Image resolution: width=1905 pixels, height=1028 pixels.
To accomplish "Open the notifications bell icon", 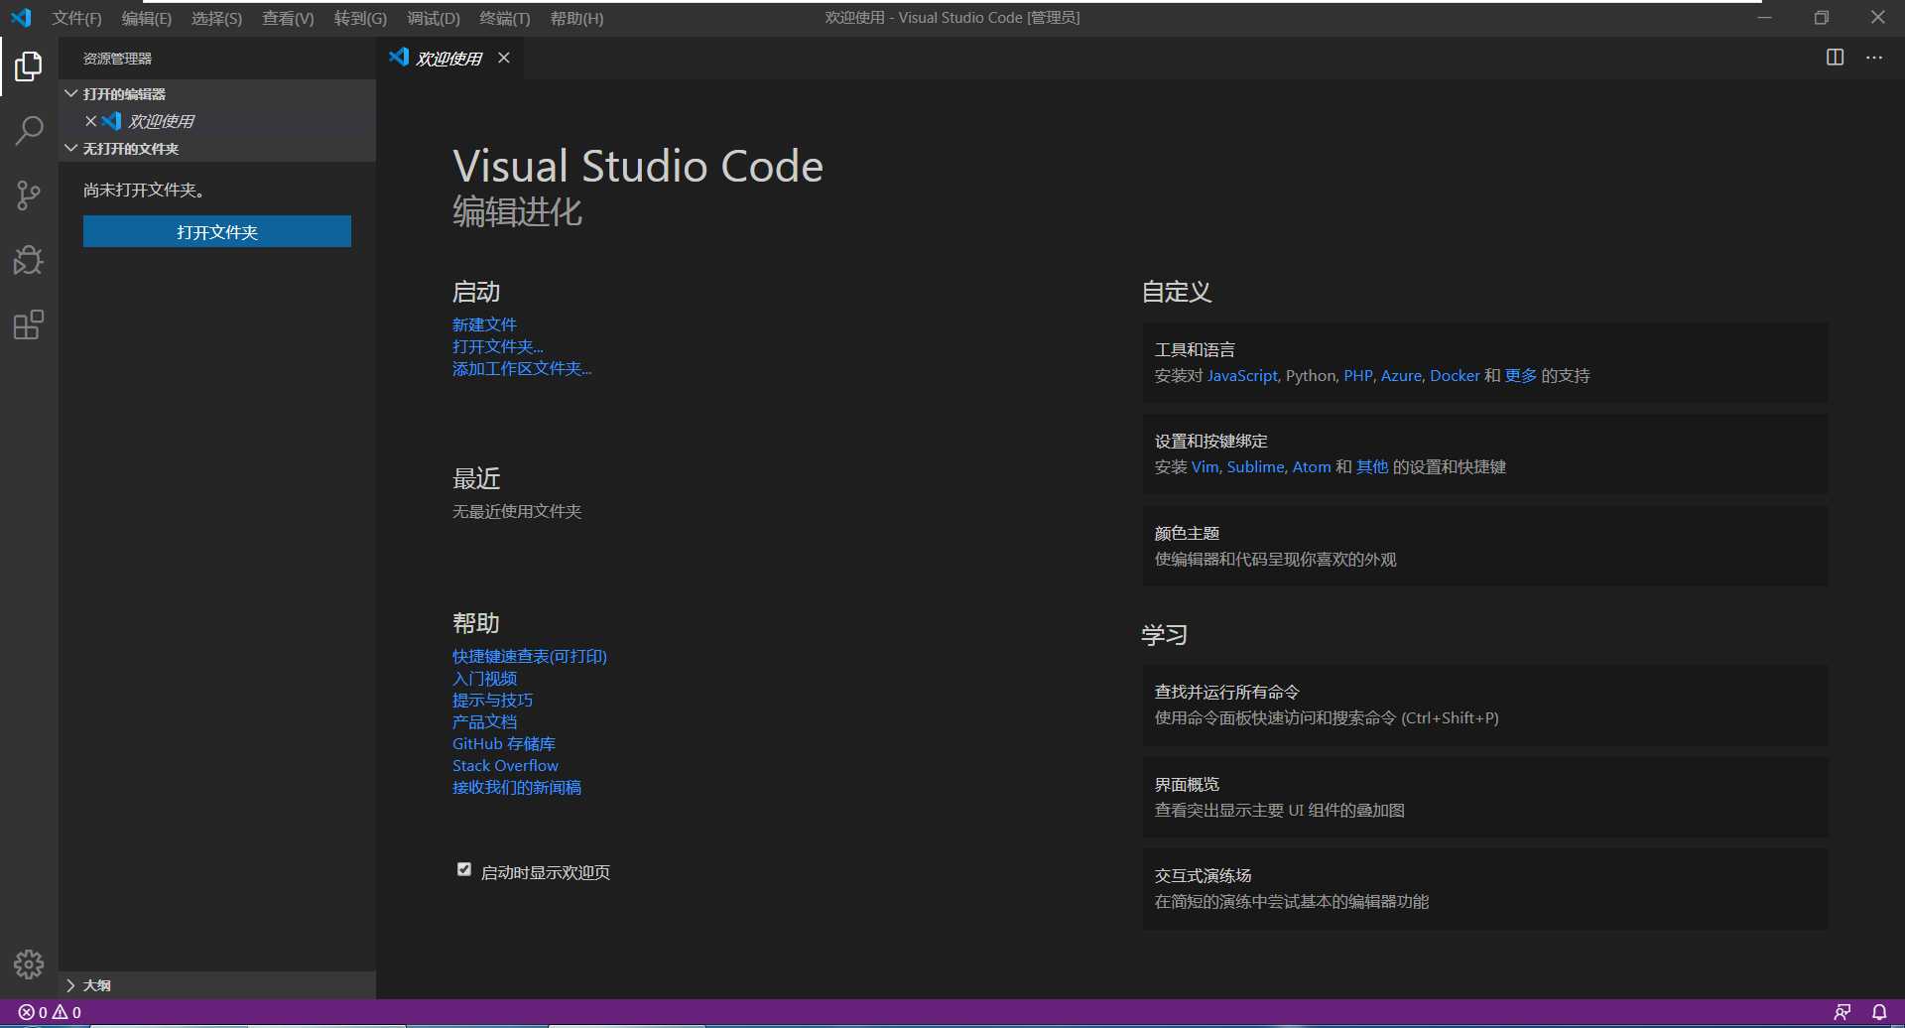I will click(1879, 1012).
